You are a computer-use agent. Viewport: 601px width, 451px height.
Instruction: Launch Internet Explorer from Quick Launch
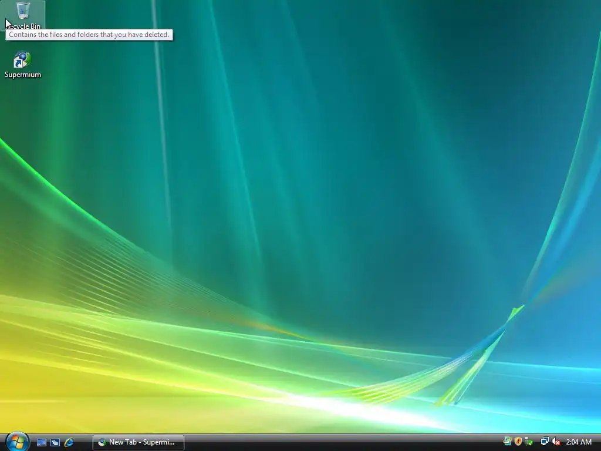pyautogui.click(x=69, y=442)
